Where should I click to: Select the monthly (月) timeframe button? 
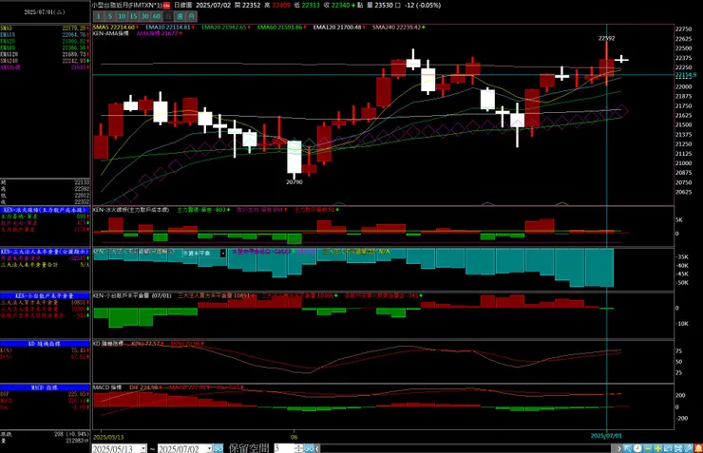pos(192,16)
